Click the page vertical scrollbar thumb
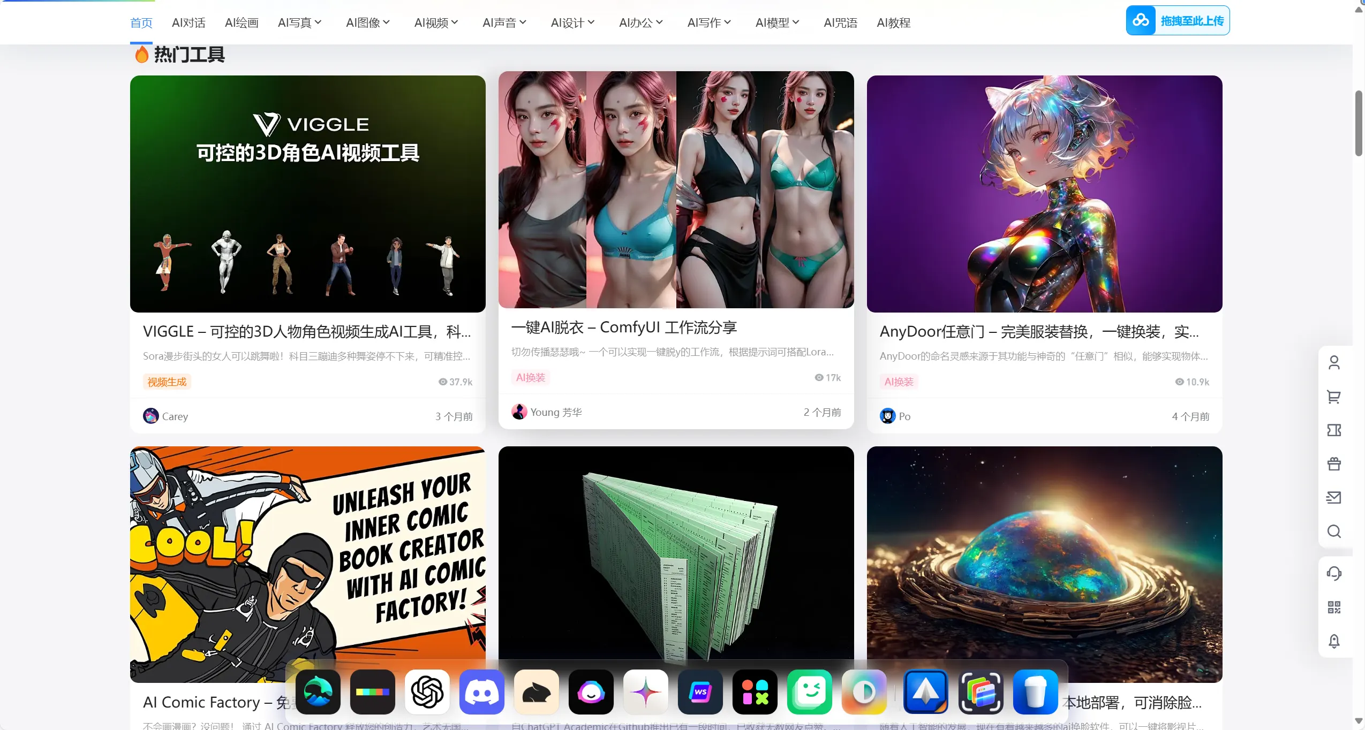Image resolution: width=1365 pixels, height=730 pixels. pyautogui.click(x=1359, y=123)
